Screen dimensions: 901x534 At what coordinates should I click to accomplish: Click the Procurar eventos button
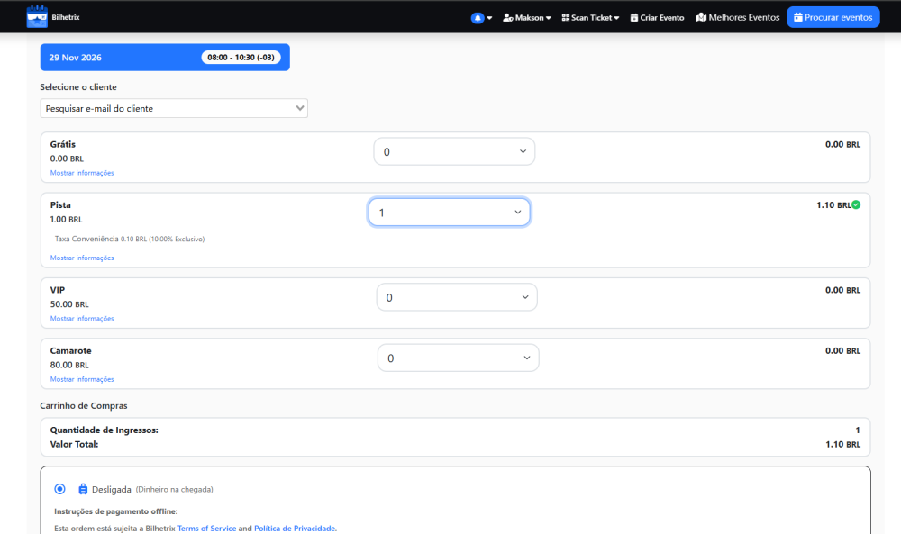coord(833,17)
